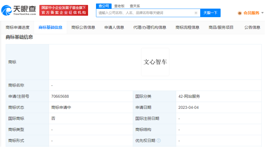This screenshot has height=152, width=266.
Task: Open the TianYanCha logo homepage
Action: click(x=19, y=10)
